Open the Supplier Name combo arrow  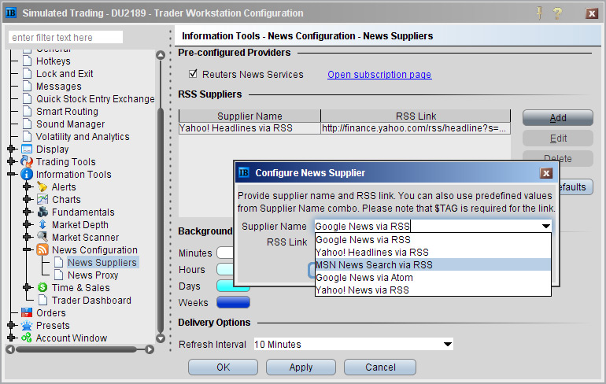pyautogui.click(x=545, y=227)
